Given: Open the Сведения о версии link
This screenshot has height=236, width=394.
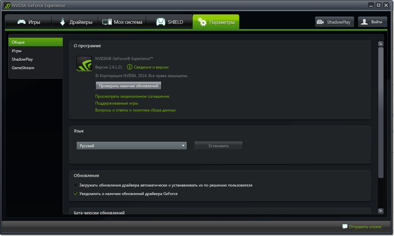Looking at the screenshot, I should tap(151, 67).
